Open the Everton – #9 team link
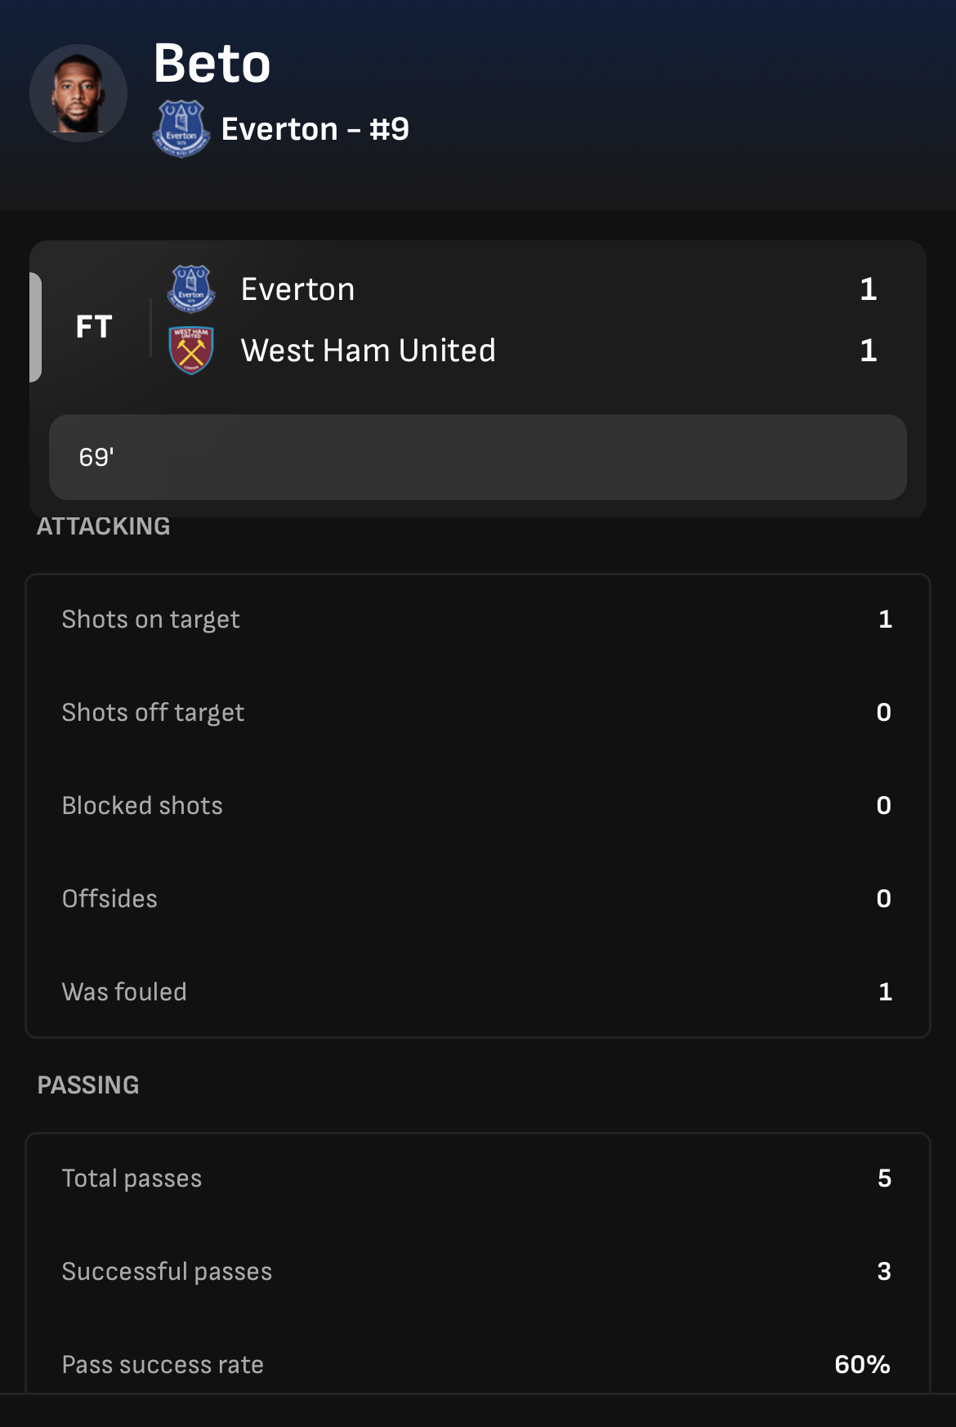The image size is (956, 1427). [315, 129]
